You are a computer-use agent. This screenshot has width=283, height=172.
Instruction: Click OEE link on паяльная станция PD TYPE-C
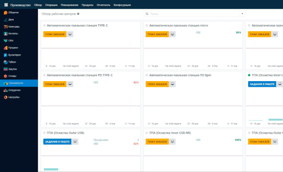(96, 82)
